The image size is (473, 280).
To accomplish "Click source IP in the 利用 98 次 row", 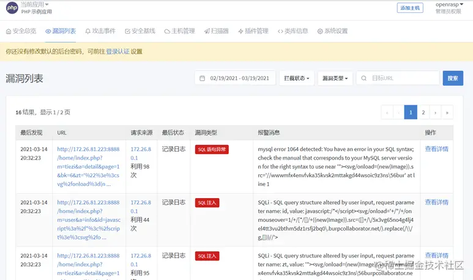I will point(141,153).
